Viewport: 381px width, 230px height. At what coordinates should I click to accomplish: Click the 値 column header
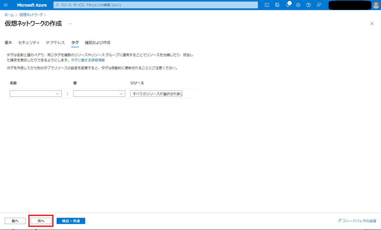coord(75,83)
